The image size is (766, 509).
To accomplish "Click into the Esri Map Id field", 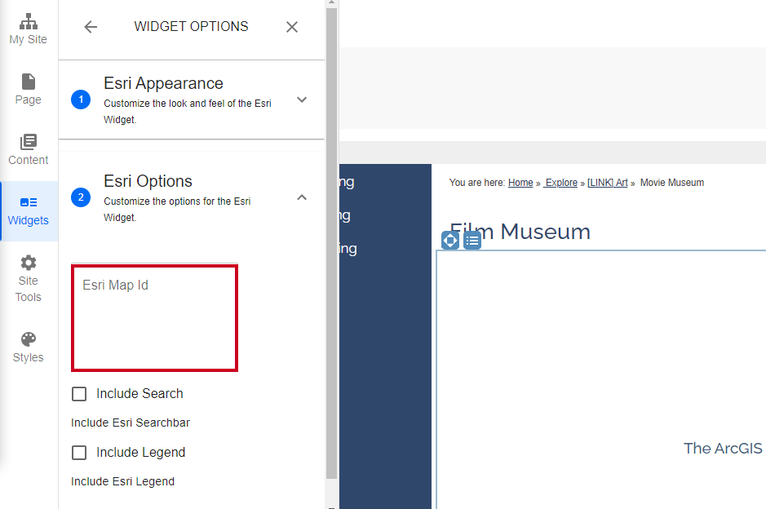I will [x=154, y=318].
